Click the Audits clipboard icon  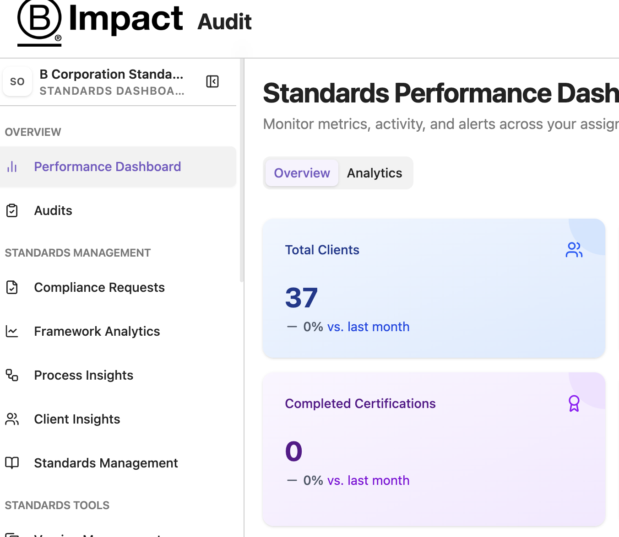tap(12, 210)
